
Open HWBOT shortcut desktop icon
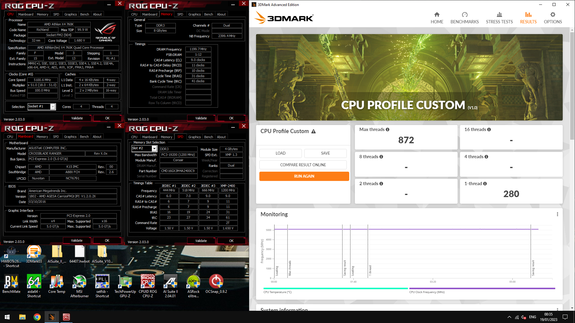11,256
